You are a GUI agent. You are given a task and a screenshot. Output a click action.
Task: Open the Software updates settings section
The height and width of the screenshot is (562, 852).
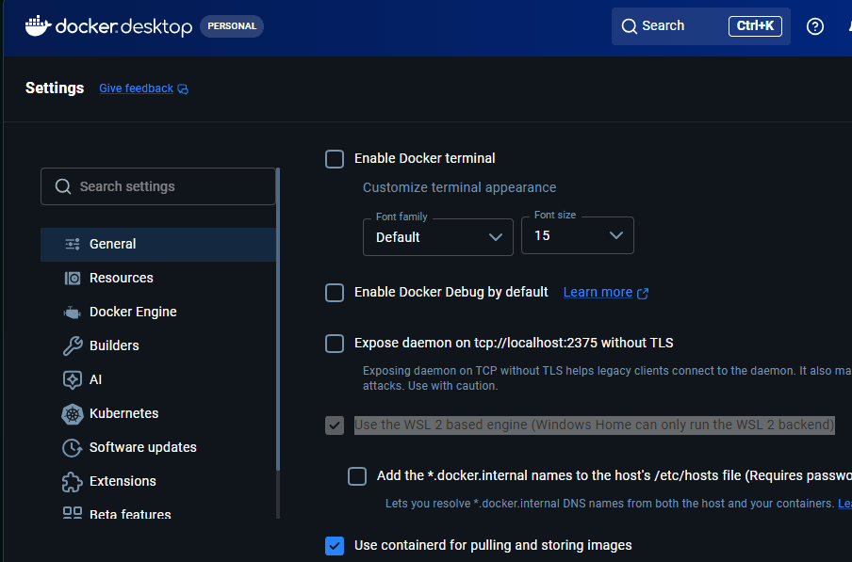coord(142,447)
